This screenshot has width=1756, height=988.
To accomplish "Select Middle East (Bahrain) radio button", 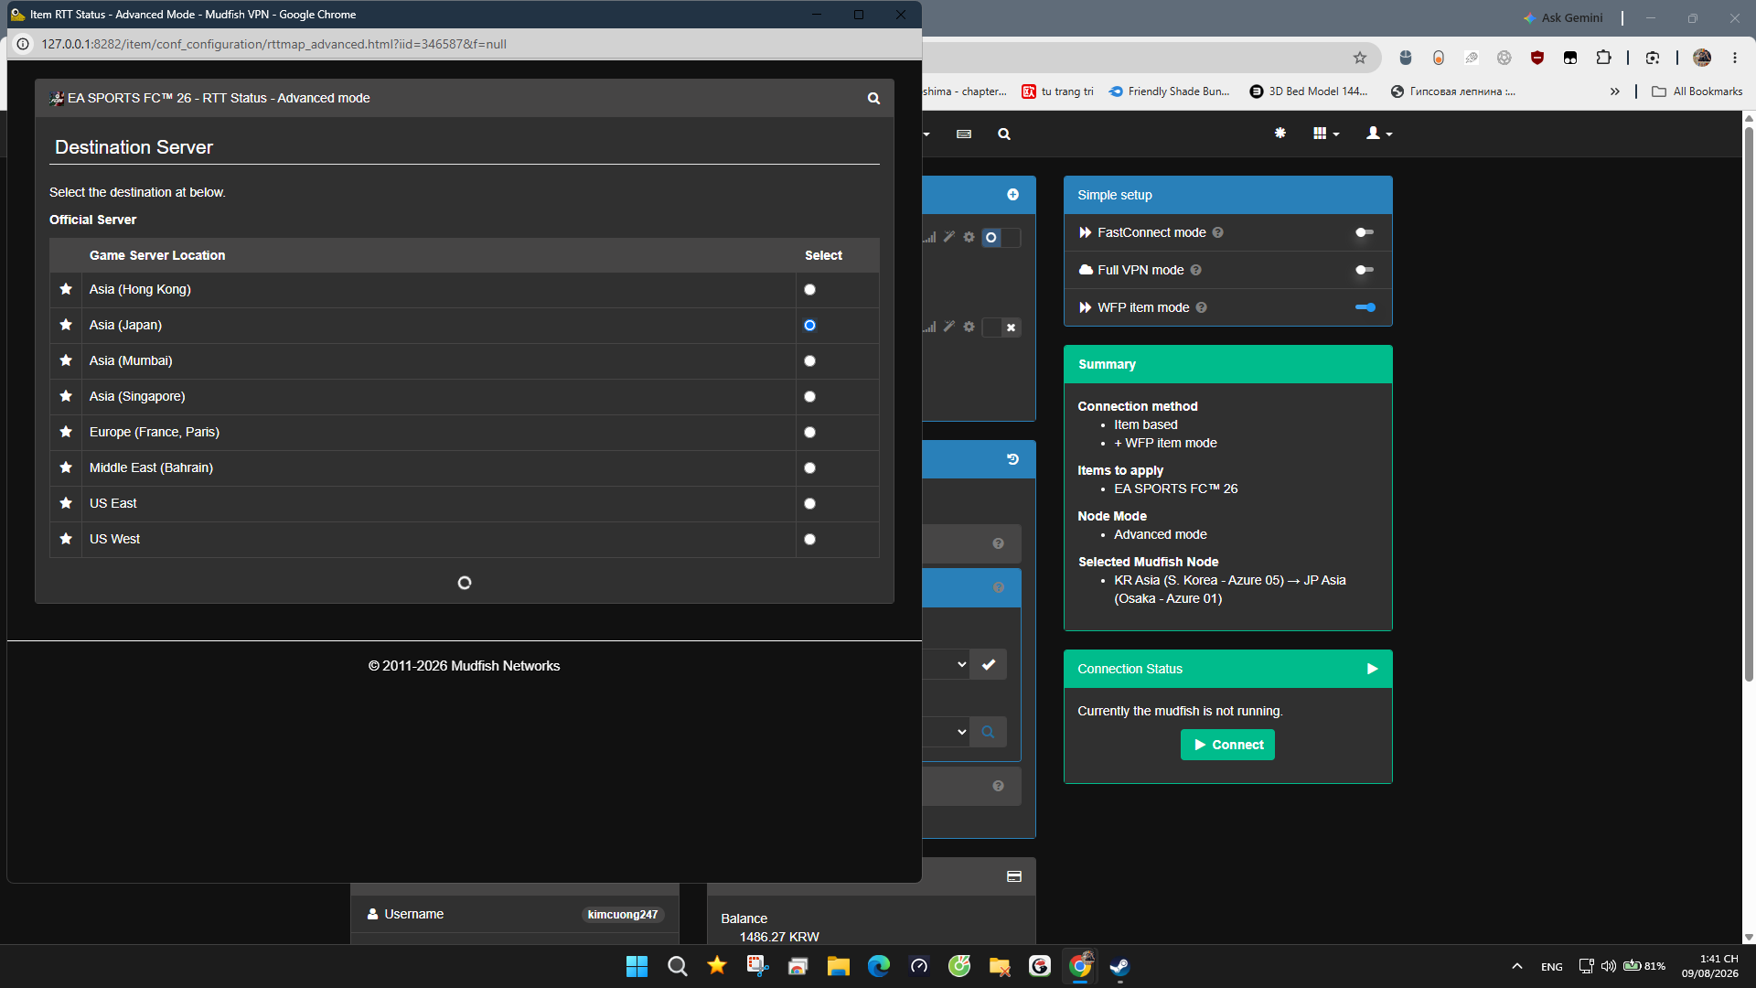I will (809, 468).
